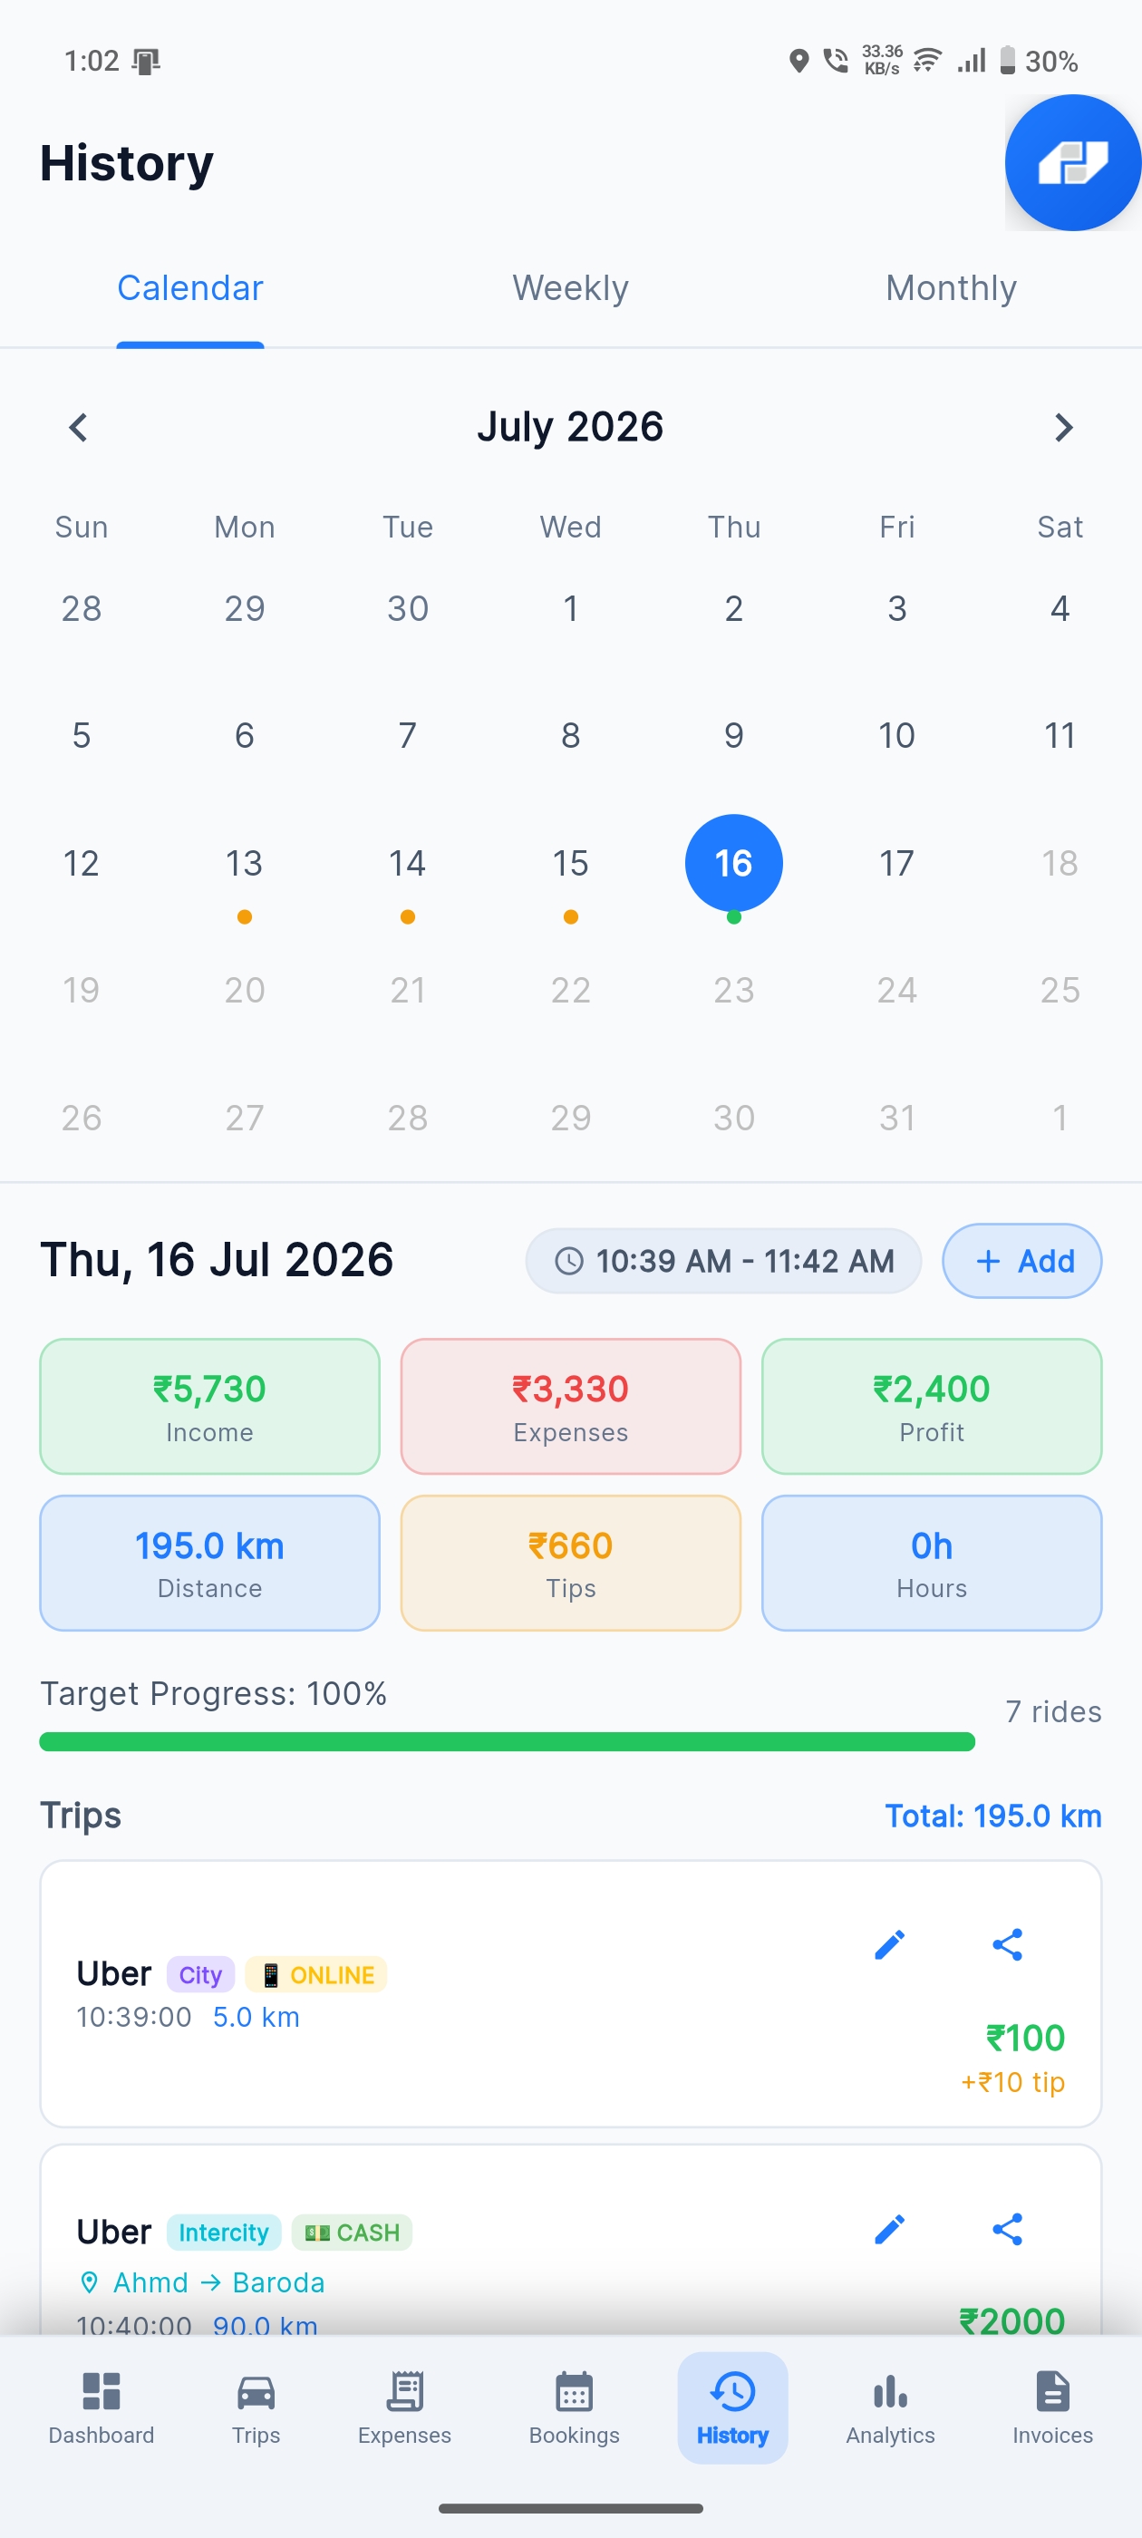Click the green target progress bar

point(508,1742)
